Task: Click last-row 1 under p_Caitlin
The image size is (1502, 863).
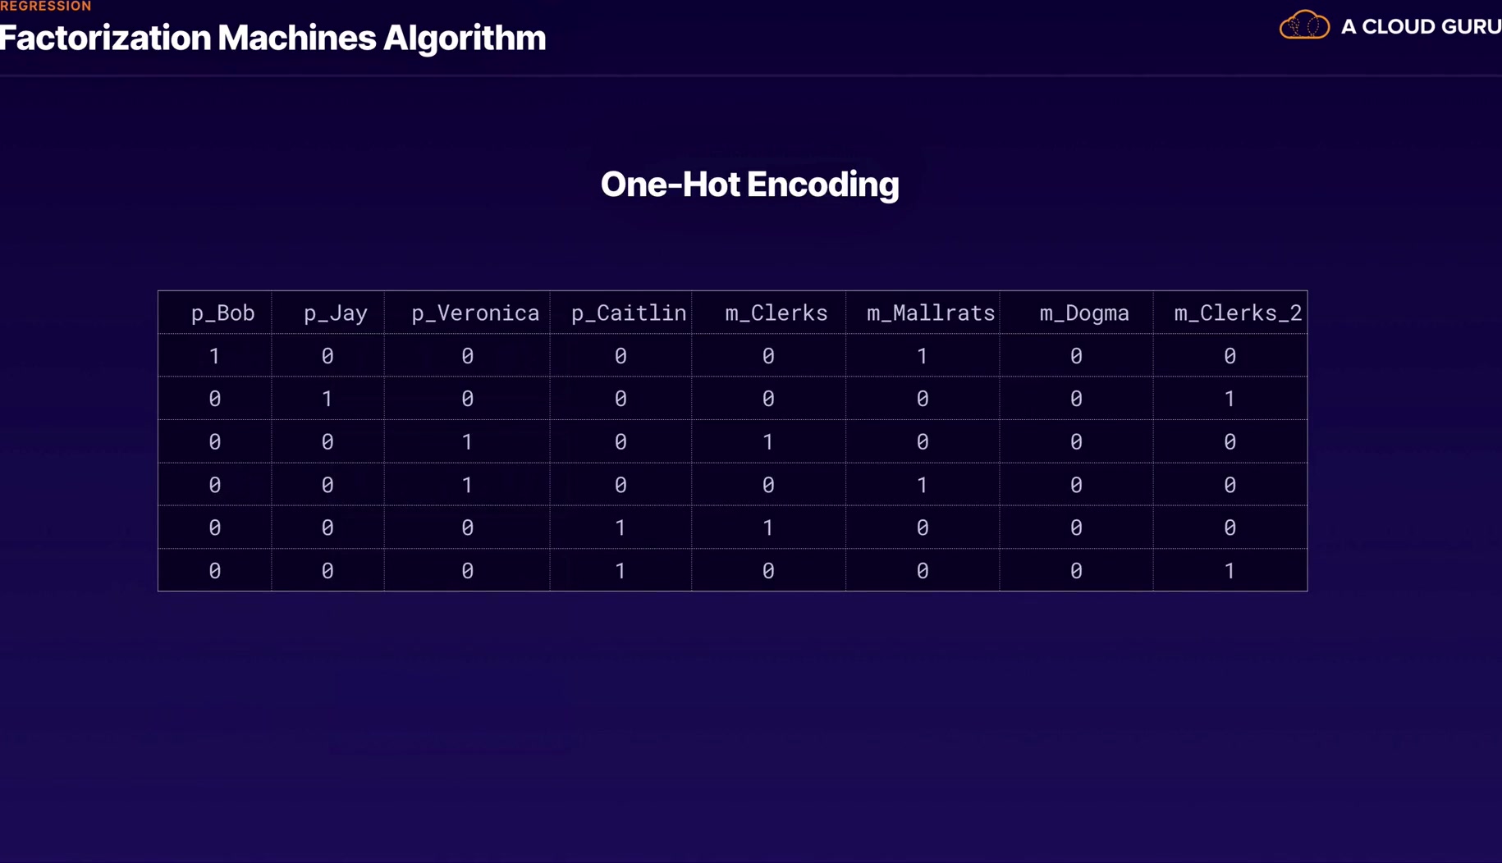Action: click(620, 571)
